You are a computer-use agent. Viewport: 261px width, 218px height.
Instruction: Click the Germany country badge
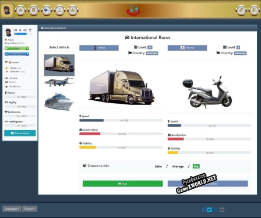click(240, 53)
